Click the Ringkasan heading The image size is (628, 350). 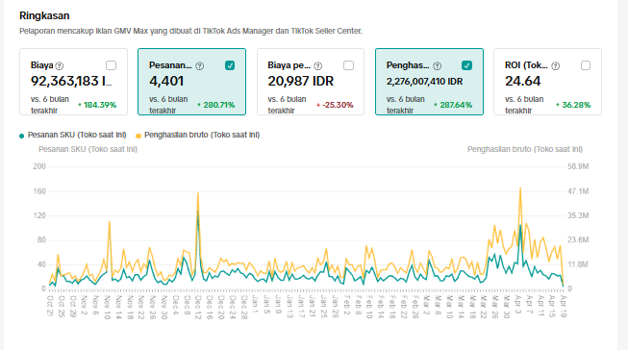44,15
